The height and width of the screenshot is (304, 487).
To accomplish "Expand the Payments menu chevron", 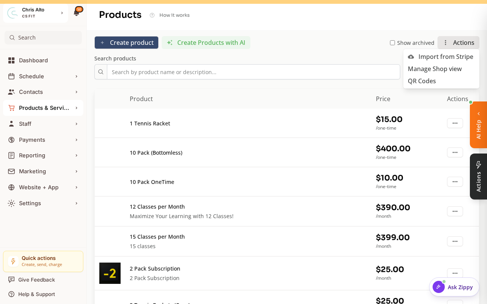I will click(76, 140).
